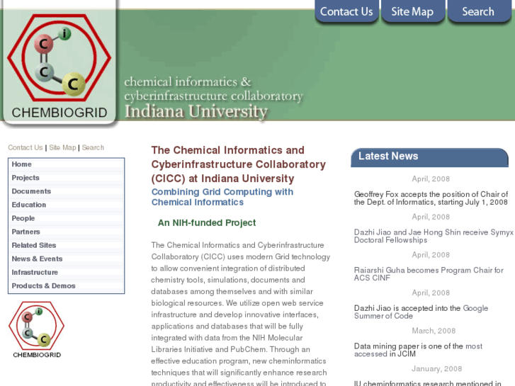Select Documents in the sidebar menu
The height and width of the screenshot is (386, 515).
[67, 191]
